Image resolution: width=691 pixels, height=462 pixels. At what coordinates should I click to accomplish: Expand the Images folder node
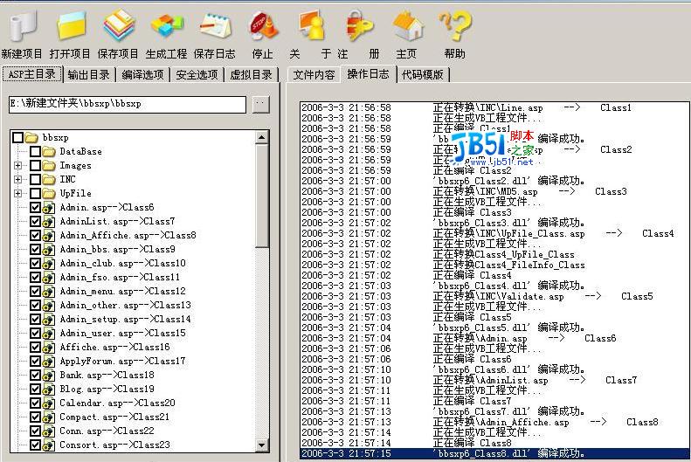pyautogui.click(x=17, y=166)
